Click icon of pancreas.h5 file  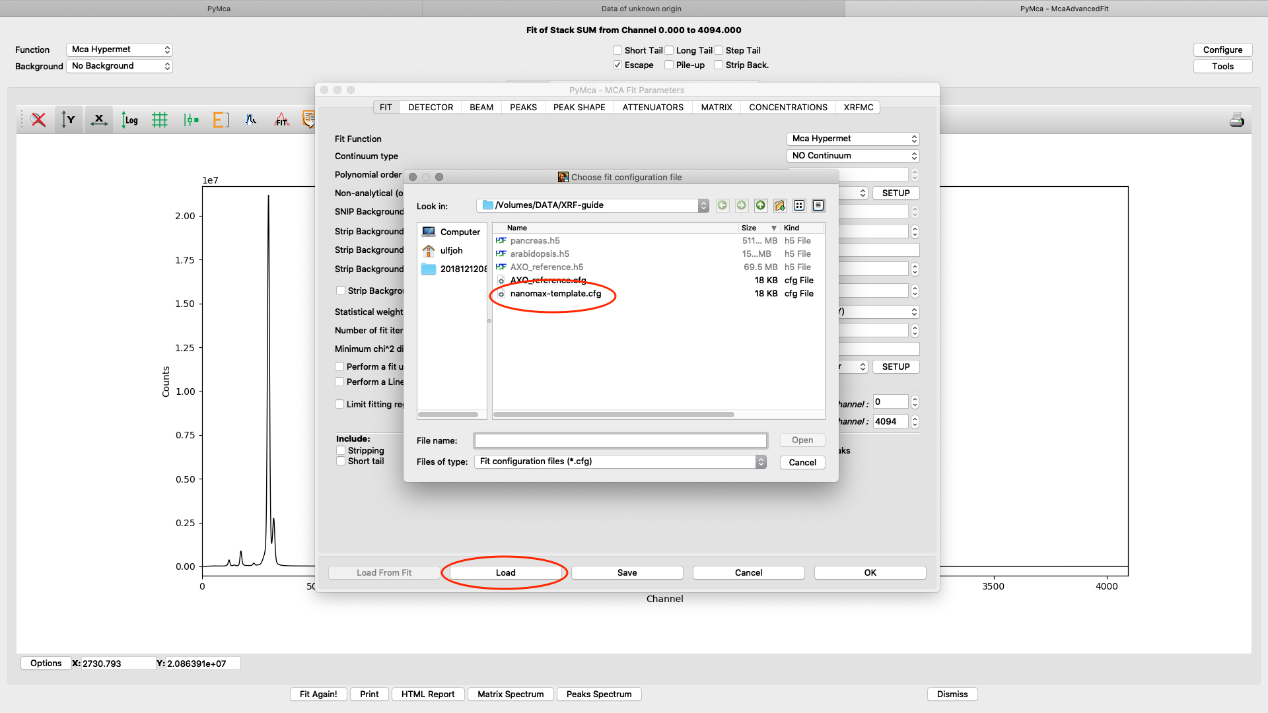(501, 241)
